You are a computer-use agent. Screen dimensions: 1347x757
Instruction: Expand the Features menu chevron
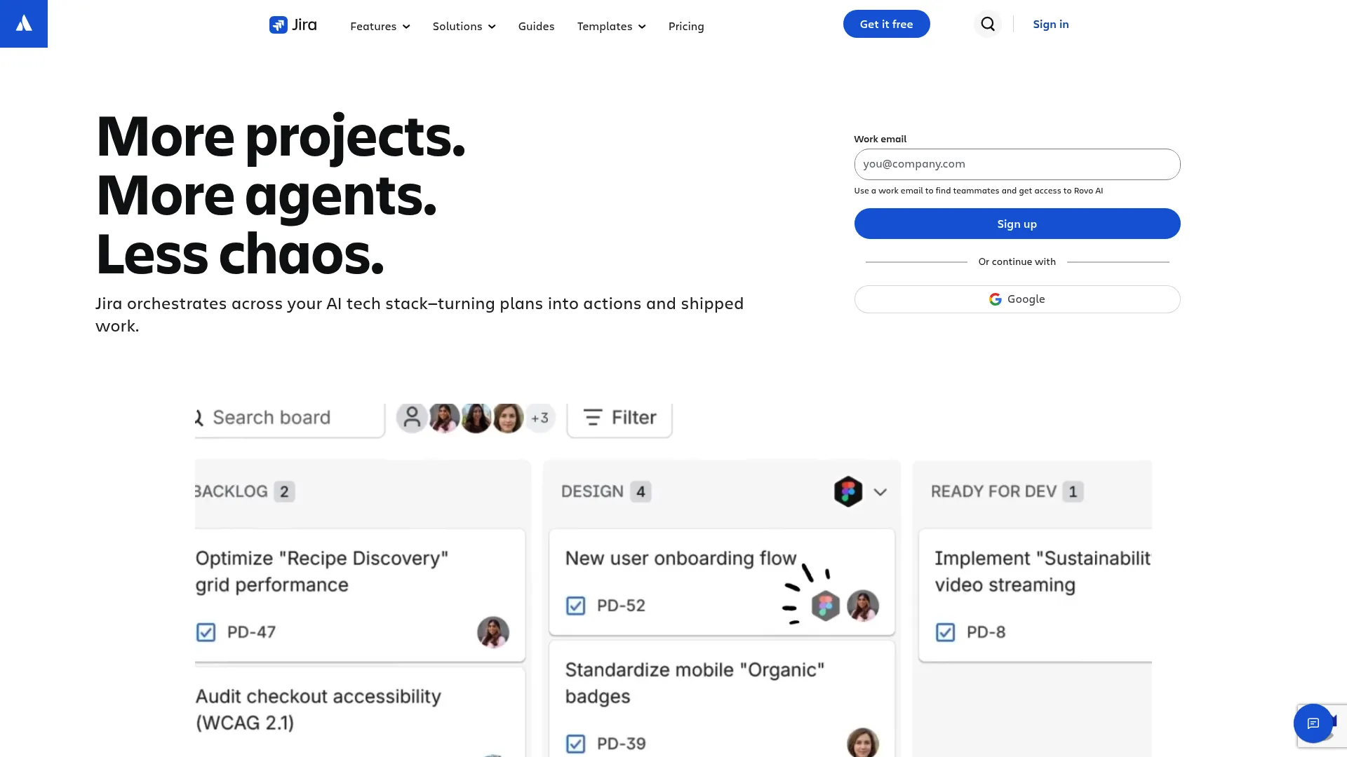click(406, 27)
